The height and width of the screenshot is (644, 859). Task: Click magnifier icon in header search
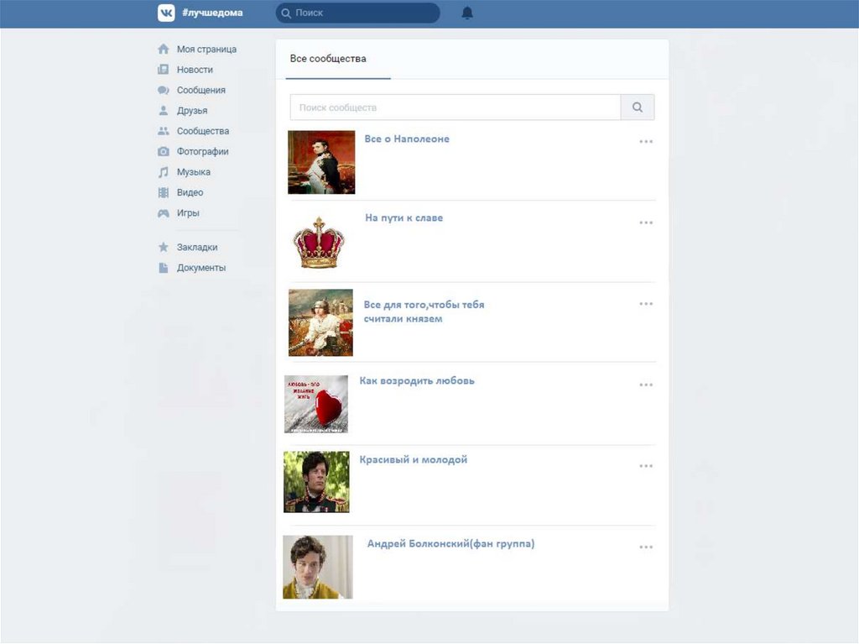point(286,13)
